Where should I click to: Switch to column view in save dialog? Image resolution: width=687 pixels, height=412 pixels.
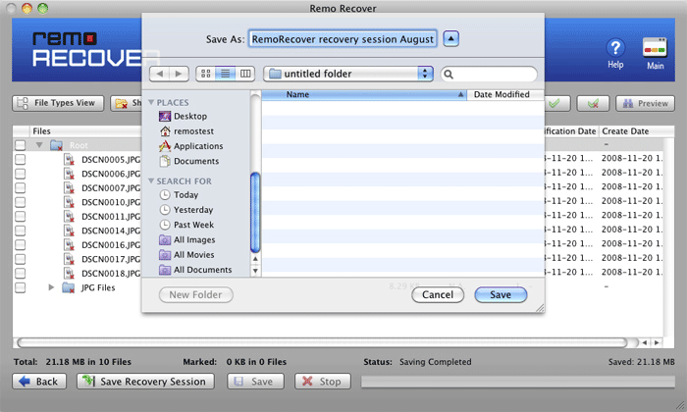point(245,74)
